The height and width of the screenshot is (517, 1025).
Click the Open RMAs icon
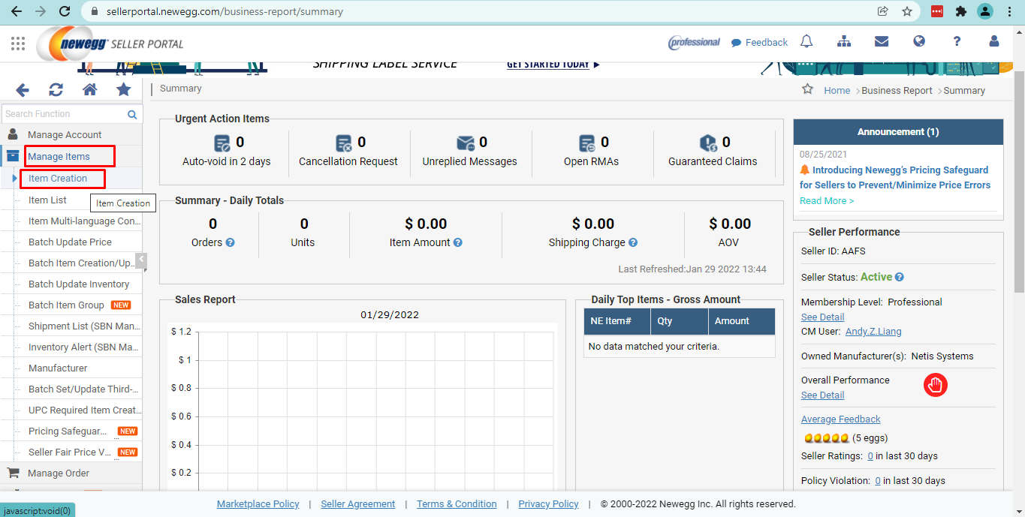[x=587, y=143]
